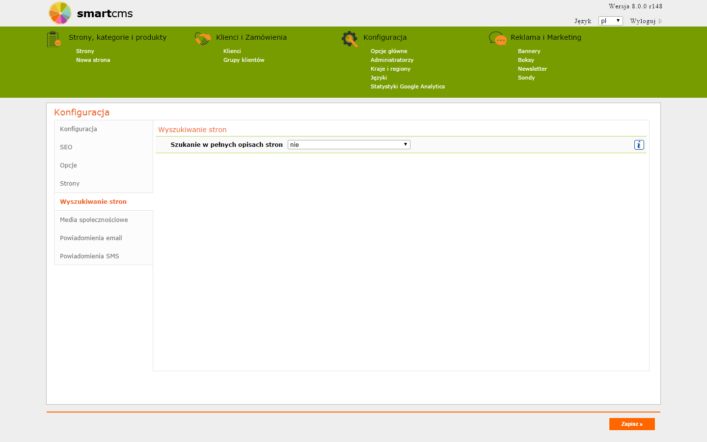Click the arrow icon next to Wyloguj
Image resolution: width=707 pixels, height=442 pixels.
point(660,21)
